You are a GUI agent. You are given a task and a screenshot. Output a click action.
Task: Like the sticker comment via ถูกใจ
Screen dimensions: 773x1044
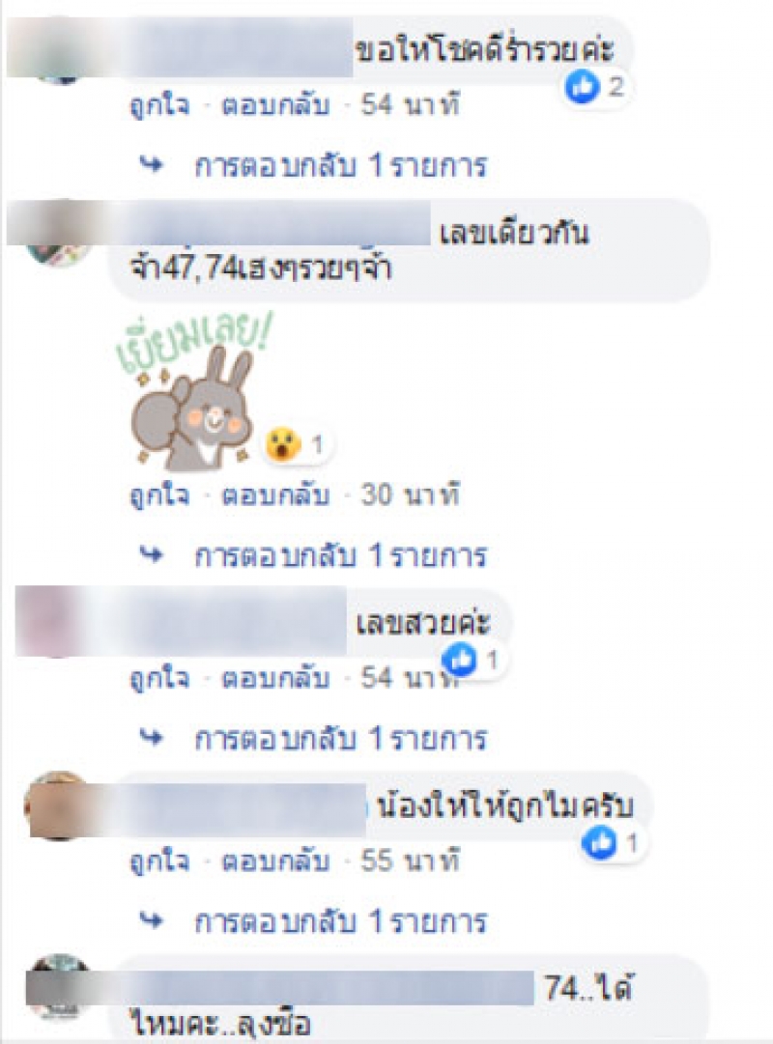point(160,495)
